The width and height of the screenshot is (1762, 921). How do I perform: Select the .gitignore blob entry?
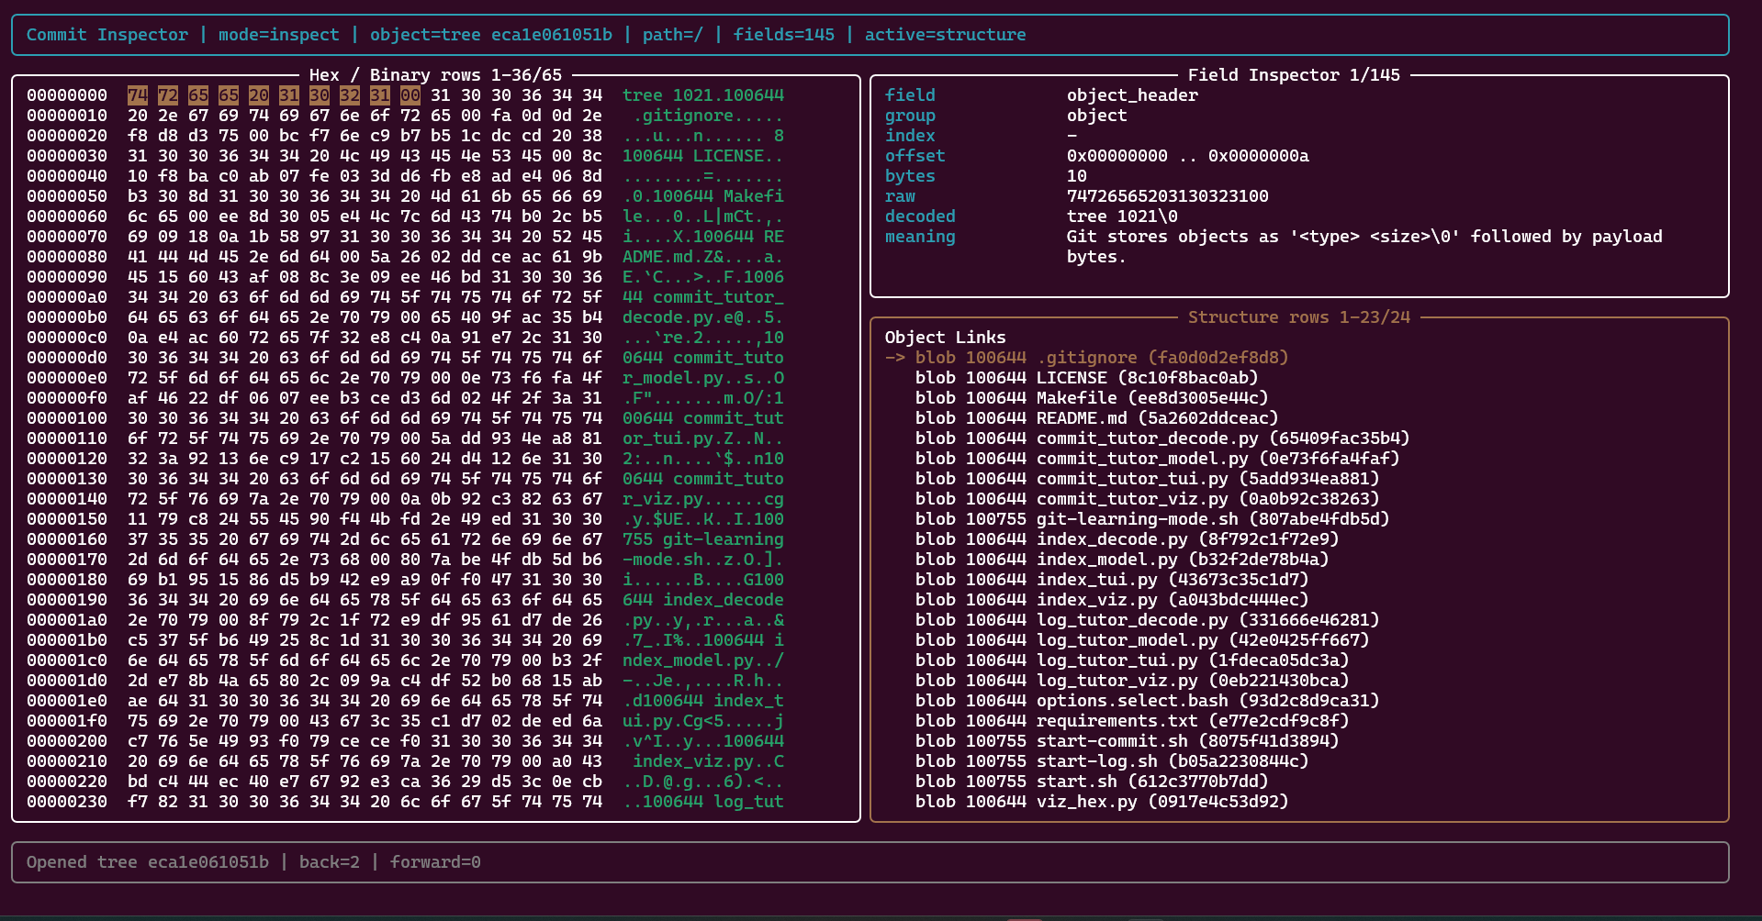[1102, 358]
